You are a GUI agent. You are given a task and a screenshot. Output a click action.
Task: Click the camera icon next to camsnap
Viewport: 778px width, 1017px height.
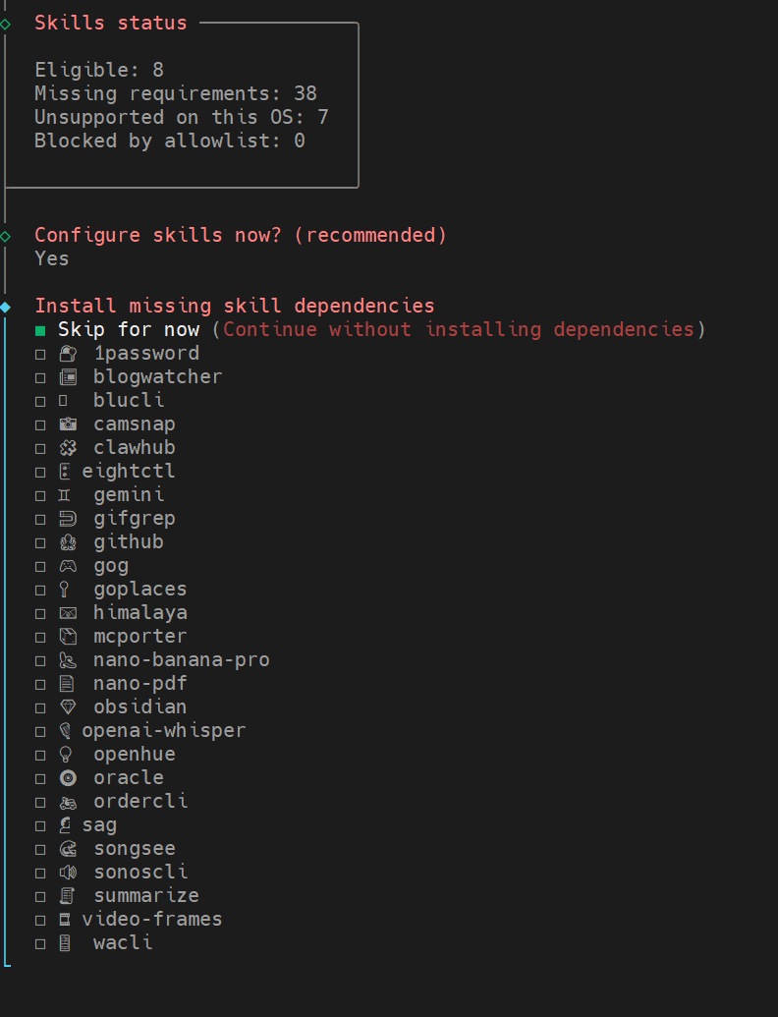tap(67, 424)
